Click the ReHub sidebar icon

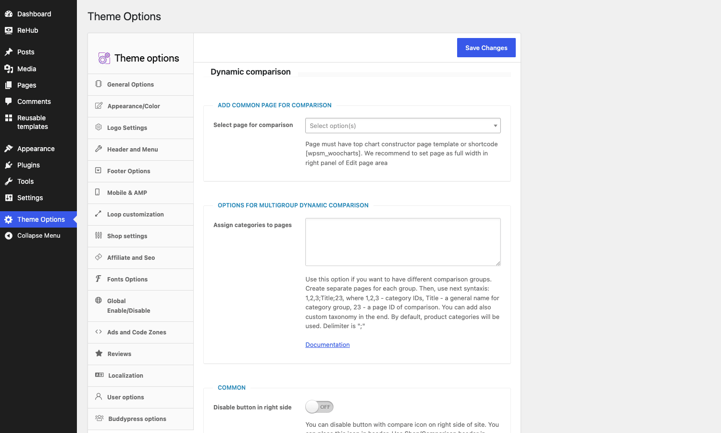[9, 30]
